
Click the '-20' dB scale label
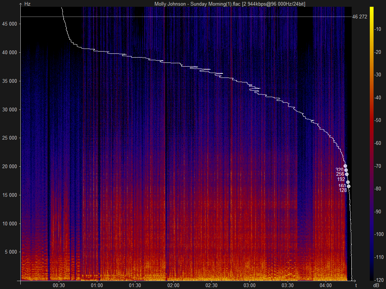(x=378, y=52)
